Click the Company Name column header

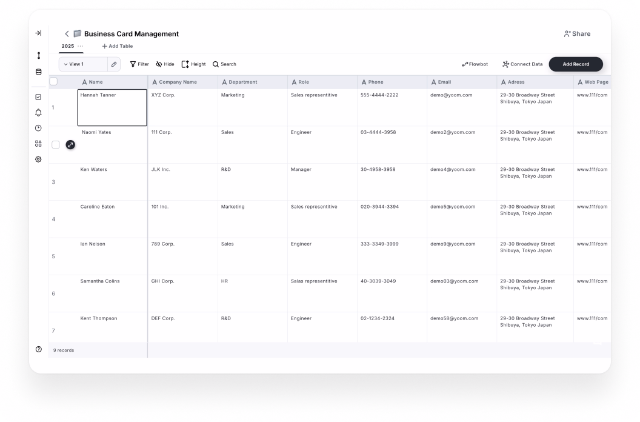[x=183, y=82]
